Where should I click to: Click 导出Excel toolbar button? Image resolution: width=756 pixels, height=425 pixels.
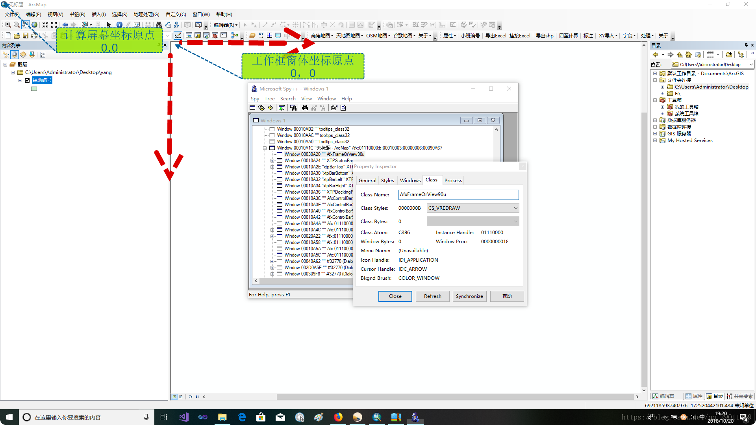click(495, 35)
